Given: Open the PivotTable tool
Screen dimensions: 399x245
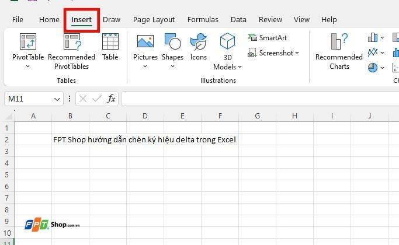Looking at the screenshot, I should click(28, 47).
